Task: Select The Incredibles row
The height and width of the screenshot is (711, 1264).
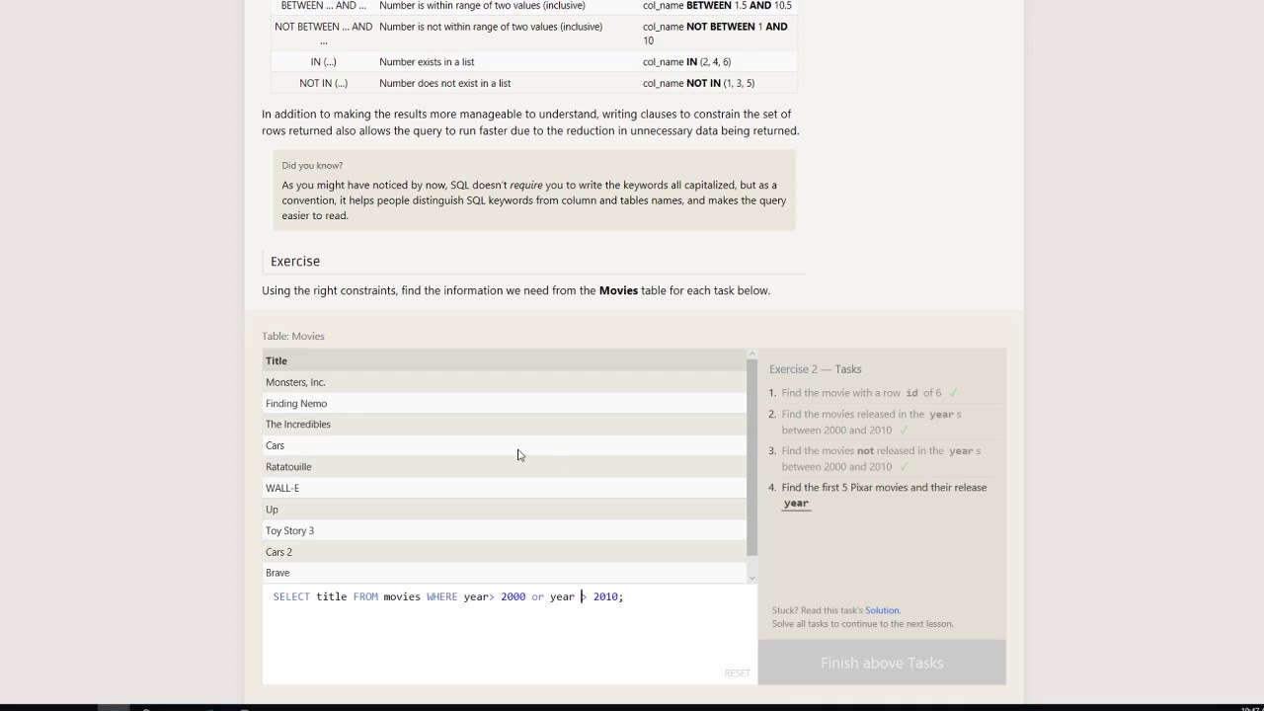Action: 504,425
